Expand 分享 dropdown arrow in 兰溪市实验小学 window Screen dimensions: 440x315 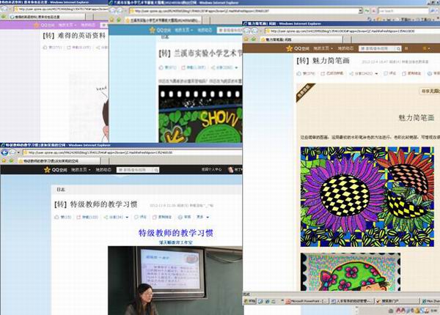[x=236, y=68]
